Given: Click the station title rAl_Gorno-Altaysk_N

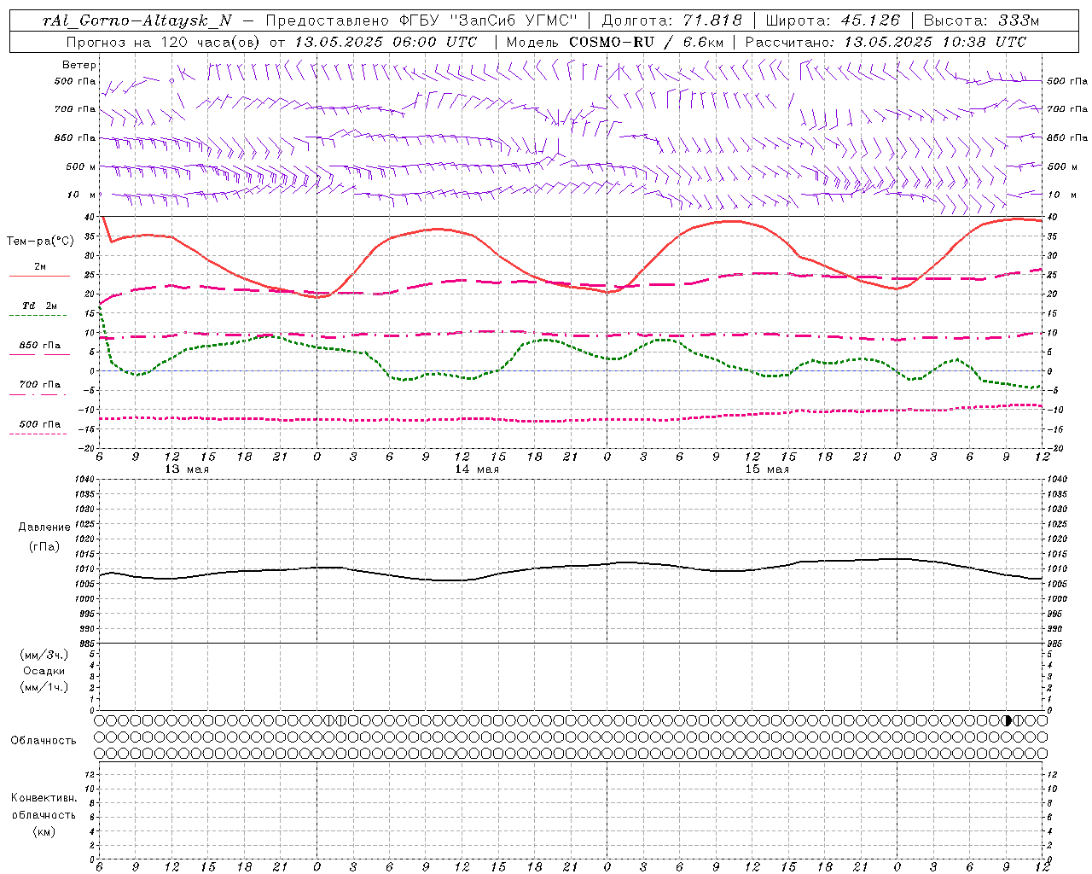Looking at the screenshot, I should click(137, 20).
